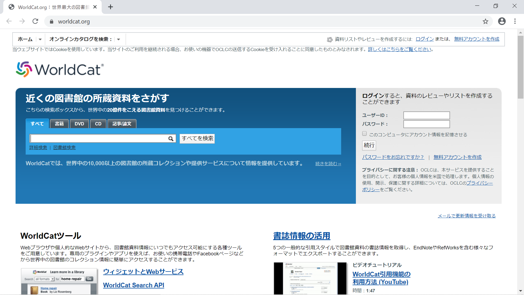The image size is (524, 295).
Task: Click the address bar URL worldcat.org
Action: pos(74,22)
